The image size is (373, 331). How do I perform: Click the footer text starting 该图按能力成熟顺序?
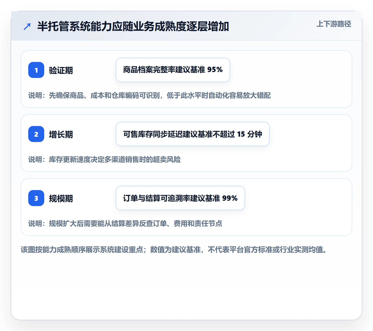[174, 250]
